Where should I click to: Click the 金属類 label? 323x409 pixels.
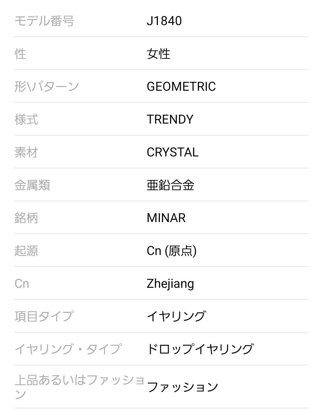click(x=32, y=185)
